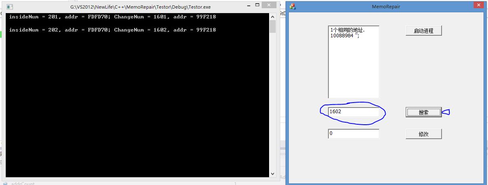Minimize the Testor.exe console window
Viewport: 488px width, 185px height.
coord(249,5)
